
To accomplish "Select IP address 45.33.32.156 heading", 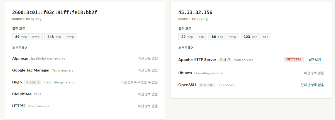I will tap(195, 12).
